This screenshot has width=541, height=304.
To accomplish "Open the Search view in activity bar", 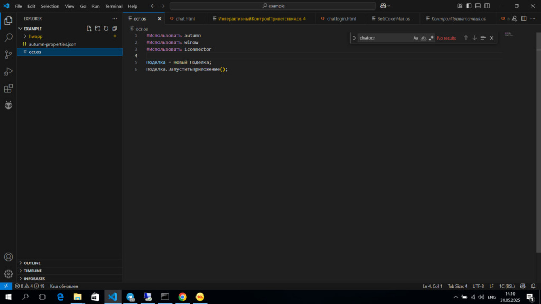I will pyautogui.click(x=8, y=37).
